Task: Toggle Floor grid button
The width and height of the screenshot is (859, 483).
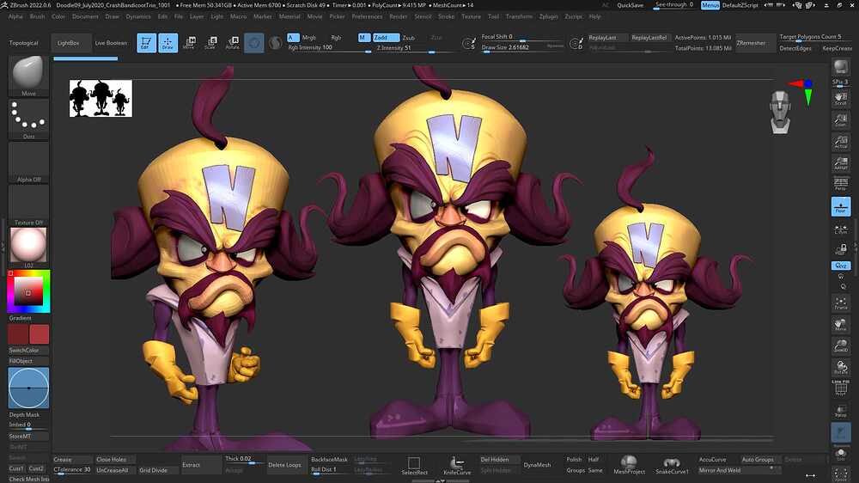Action: (x=840, y=206)
